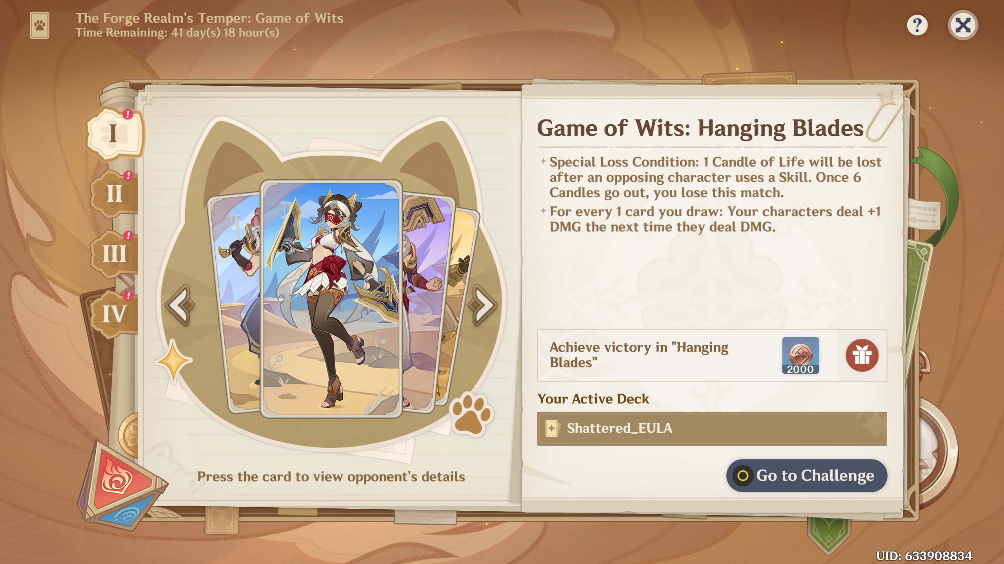The image size is (1004, 564).
Task: Select stage I tab
Action: pyautogui.click(x=113, y=134)
